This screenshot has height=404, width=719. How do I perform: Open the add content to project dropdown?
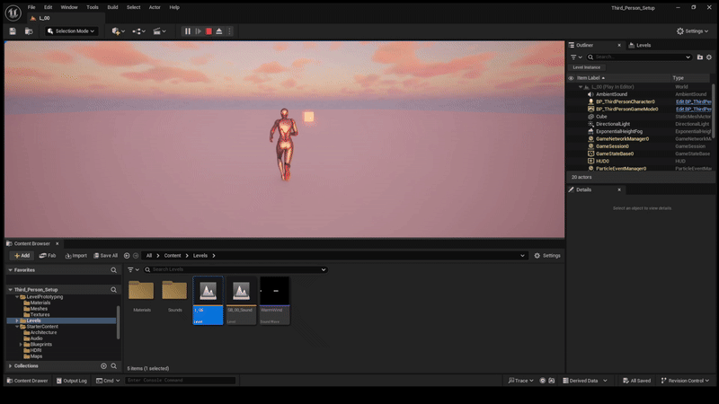(119, 31)
